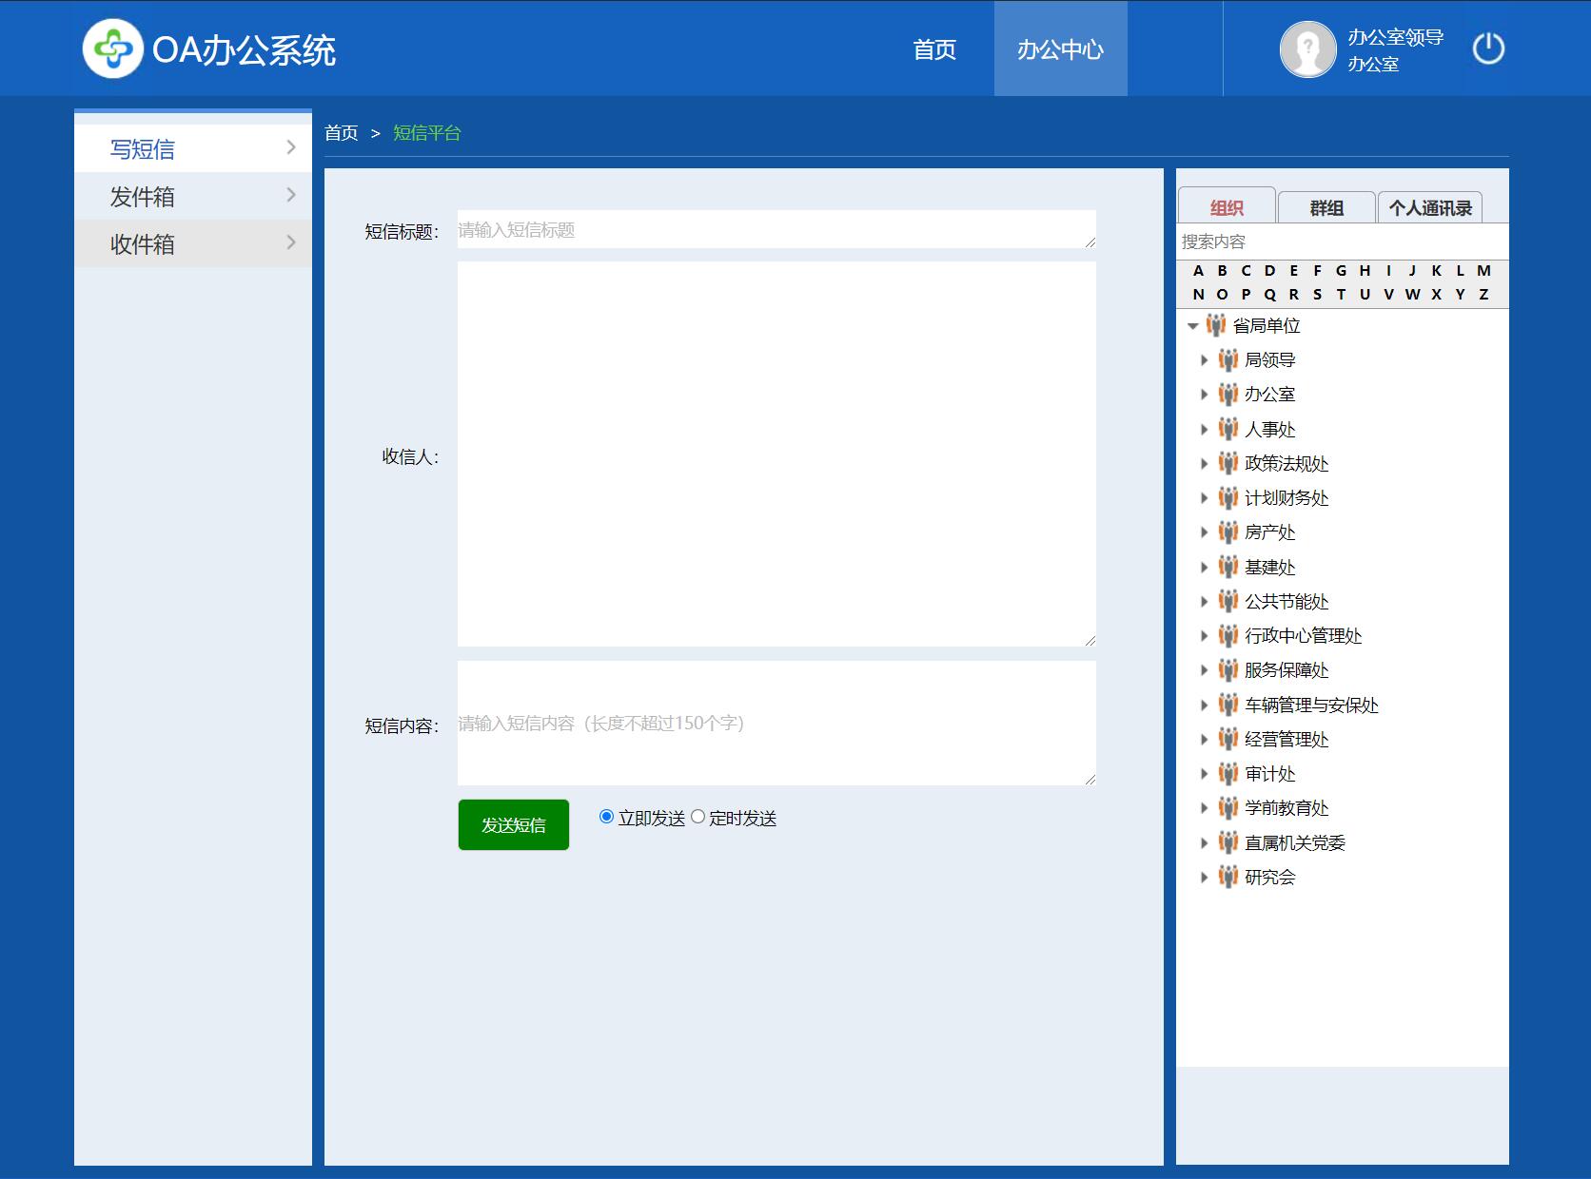
Task: Expand the 车辆管理与安保处 node
Action: point(1204,705)
